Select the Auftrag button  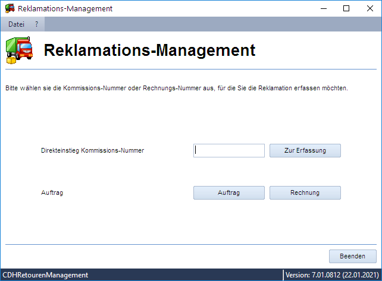[229, 192]
